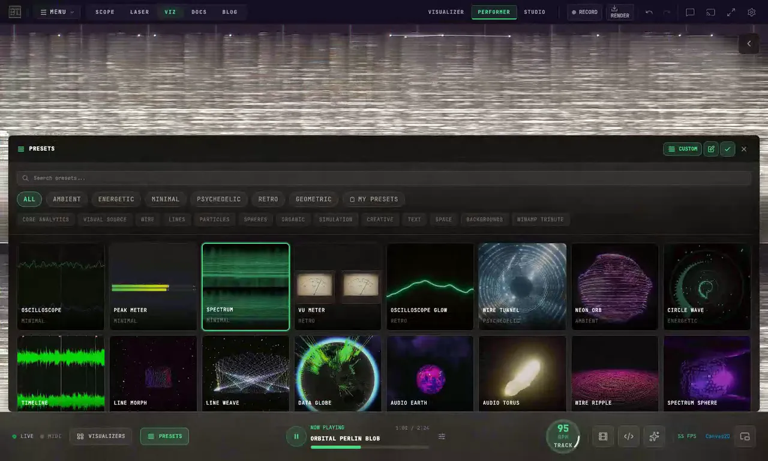Switch to the Scope tab
The image size is (768, 461).
coord(105,12)
